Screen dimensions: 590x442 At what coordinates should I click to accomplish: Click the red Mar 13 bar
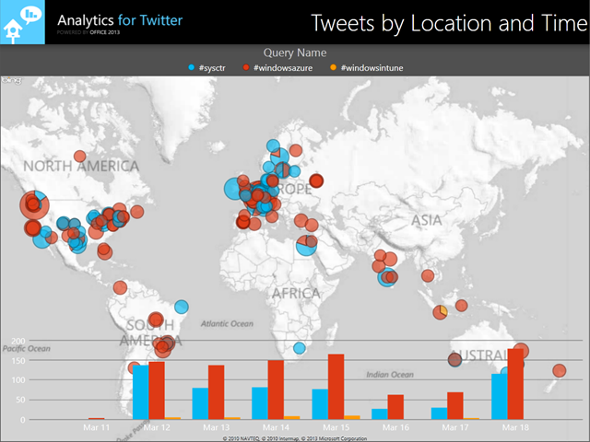tap(216, 392)
